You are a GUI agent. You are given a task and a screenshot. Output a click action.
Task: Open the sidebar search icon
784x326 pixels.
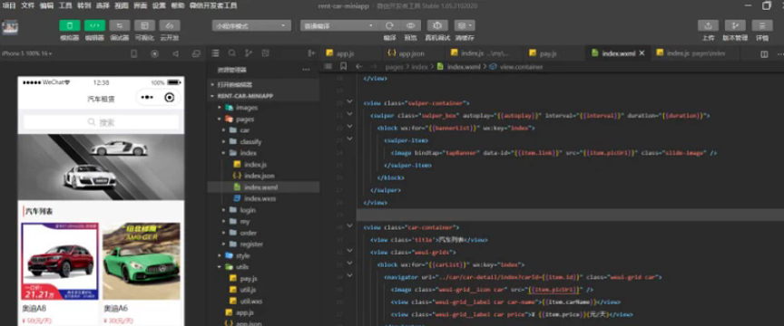click(232, 53)
